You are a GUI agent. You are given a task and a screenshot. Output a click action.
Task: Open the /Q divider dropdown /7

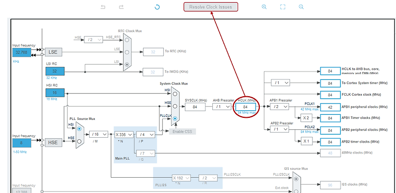[146, 153]
